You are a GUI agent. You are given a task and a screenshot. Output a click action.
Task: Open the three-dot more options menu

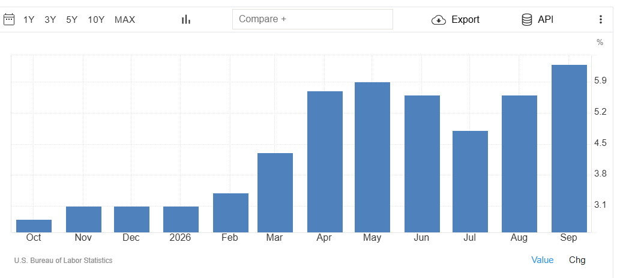tap(600, 19)
